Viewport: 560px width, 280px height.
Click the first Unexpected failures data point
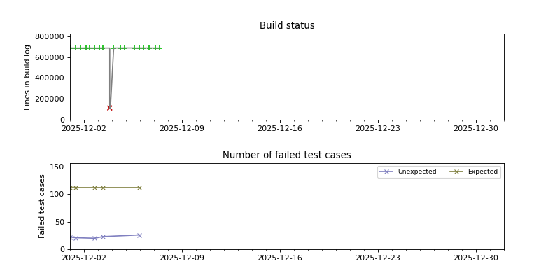point(71,237)
